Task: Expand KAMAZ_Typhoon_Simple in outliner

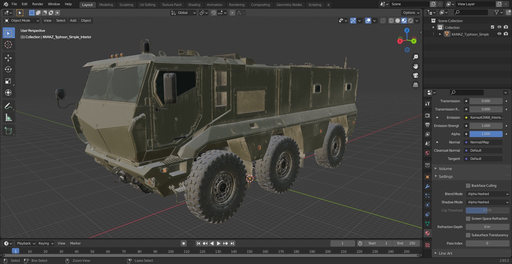Action: [x=440, y=34]
